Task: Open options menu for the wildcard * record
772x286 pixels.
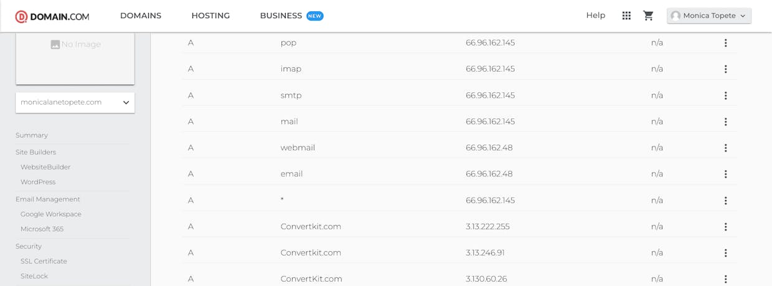Action: click(725, 201)
